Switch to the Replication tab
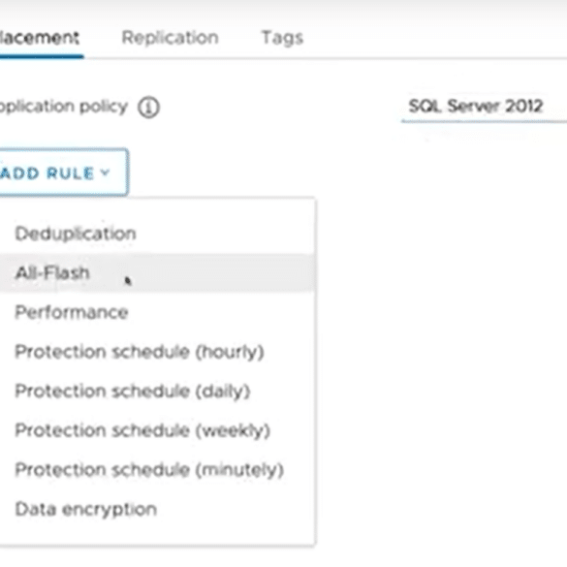567x567 pixels. coord(170,38)
